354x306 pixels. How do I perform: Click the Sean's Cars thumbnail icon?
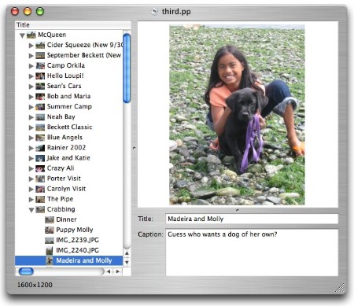(x=40, y=87)
